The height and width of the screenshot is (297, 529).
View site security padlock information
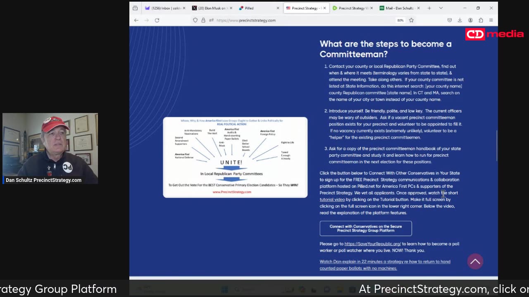pyautogui.click(x=203, y=20)
